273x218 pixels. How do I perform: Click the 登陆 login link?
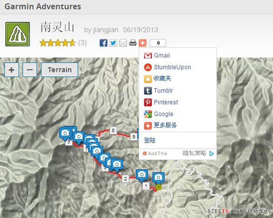pyautogui.click(x=150, y=140)
